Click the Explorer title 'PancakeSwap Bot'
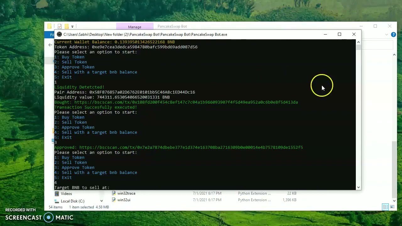The width and height of the screenshot is (402, 226). [172, 27]
